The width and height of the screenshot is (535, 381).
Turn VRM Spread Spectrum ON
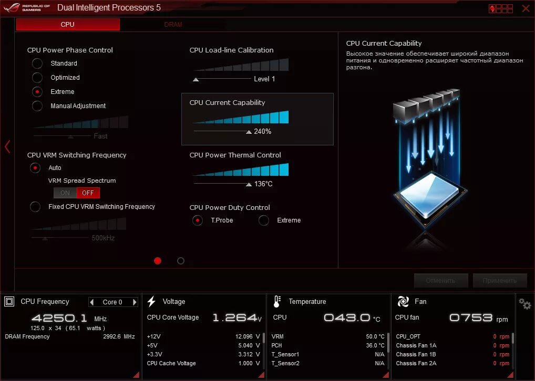[65, 193]
